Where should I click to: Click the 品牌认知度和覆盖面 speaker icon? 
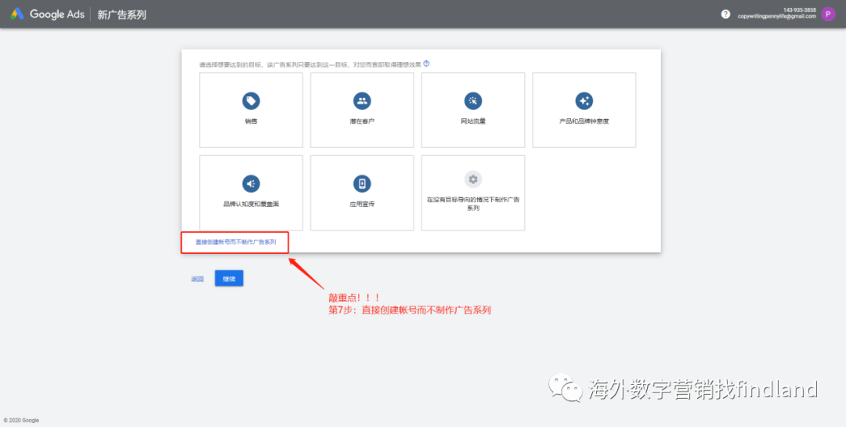point(251,183)
